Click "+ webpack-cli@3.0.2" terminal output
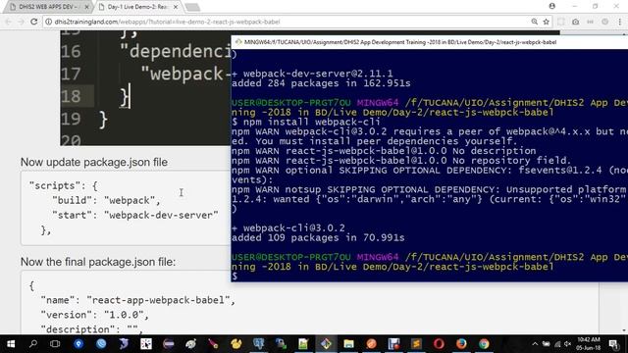This screenshot has height=353, width=628. click(x=288, y=227)
